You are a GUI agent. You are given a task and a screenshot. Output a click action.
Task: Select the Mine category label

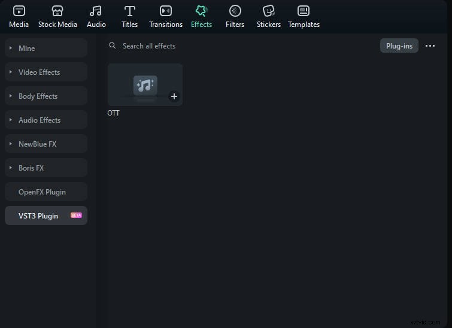coord(27,48)
